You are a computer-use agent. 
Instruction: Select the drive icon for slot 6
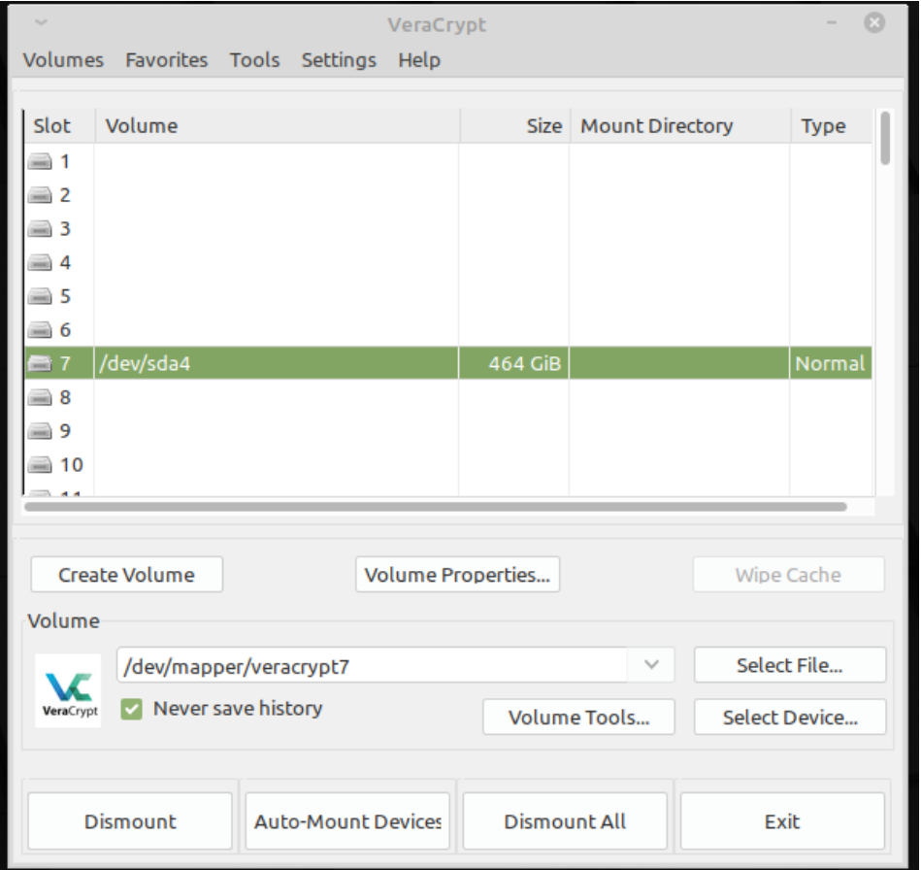40,330
